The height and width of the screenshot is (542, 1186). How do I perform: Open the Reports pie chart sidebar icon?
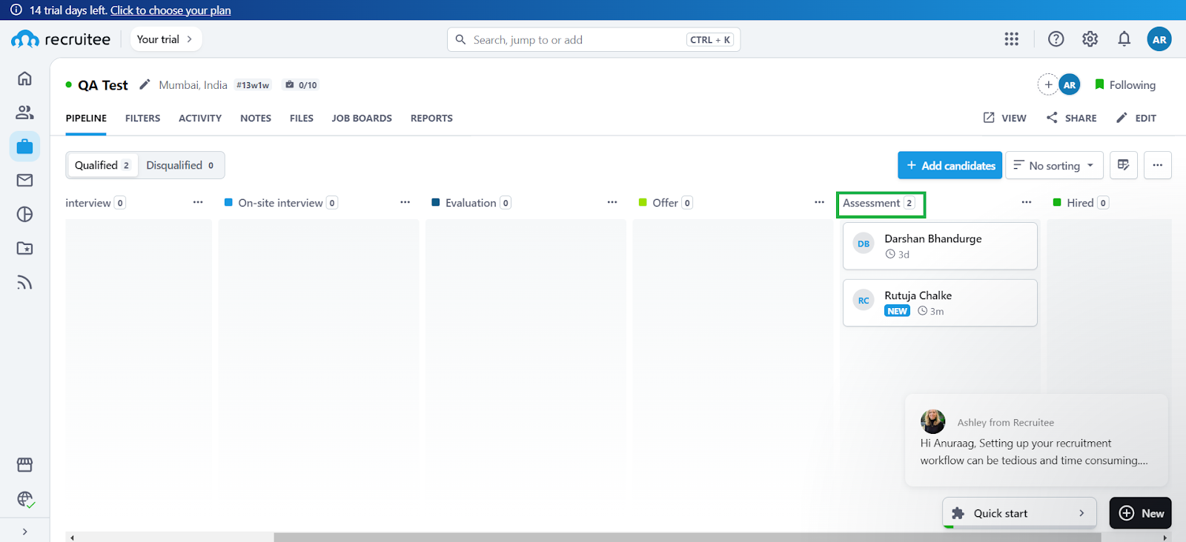24,215
